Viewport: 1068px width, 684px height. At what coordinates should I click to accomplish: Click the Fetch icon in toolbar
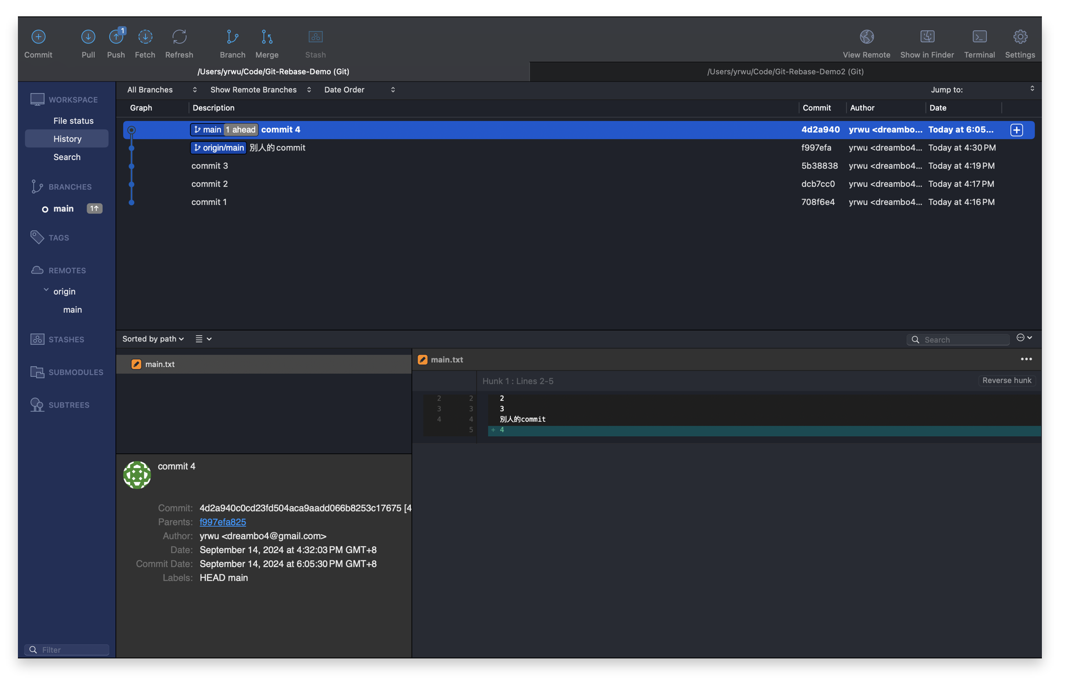[x=144, y=42]
